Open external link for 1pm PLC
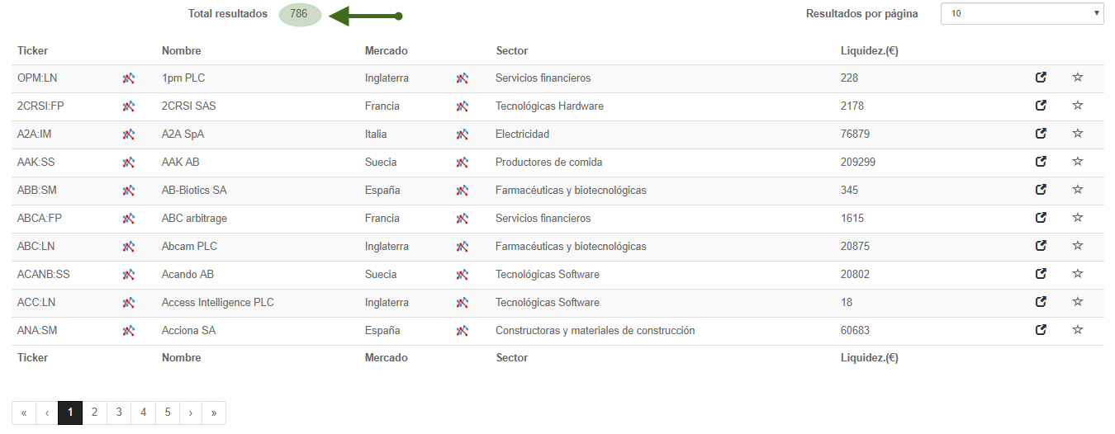 pyautogui.click(x=1041, y=78)
